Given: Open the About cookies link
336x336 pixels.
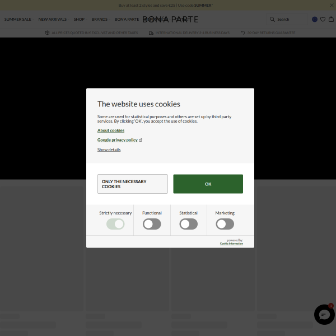Looking at the screenshot, I should 111,130.
